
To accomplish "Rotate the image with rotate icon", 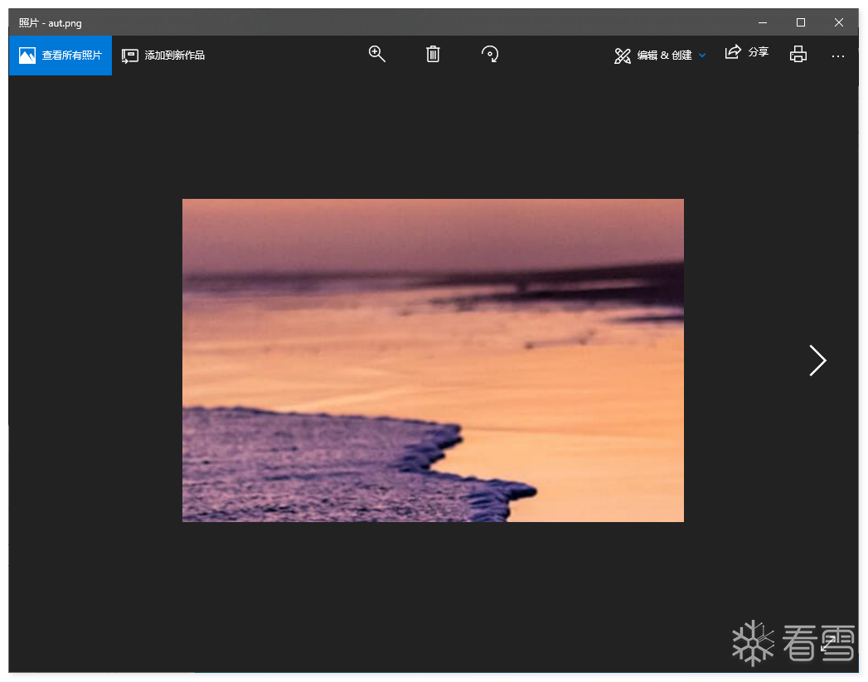I will 490,54.
